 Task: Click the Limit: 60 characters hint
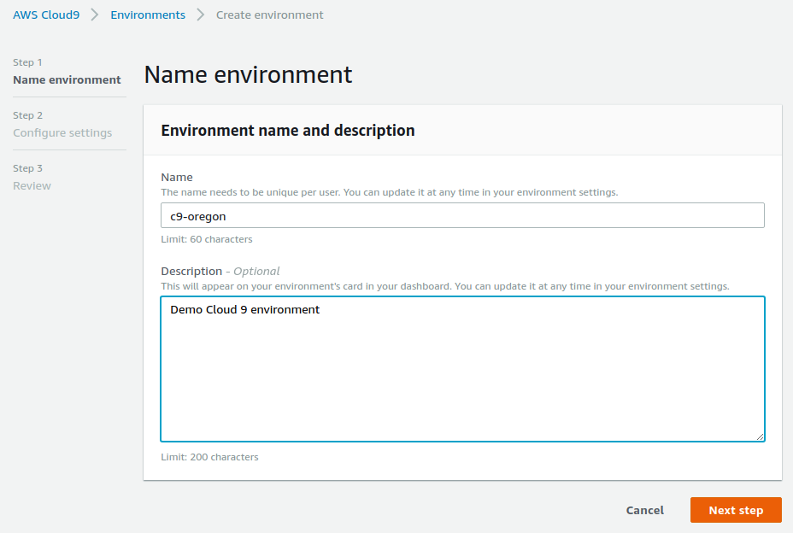pyautogui.click(x=206, y=239)
